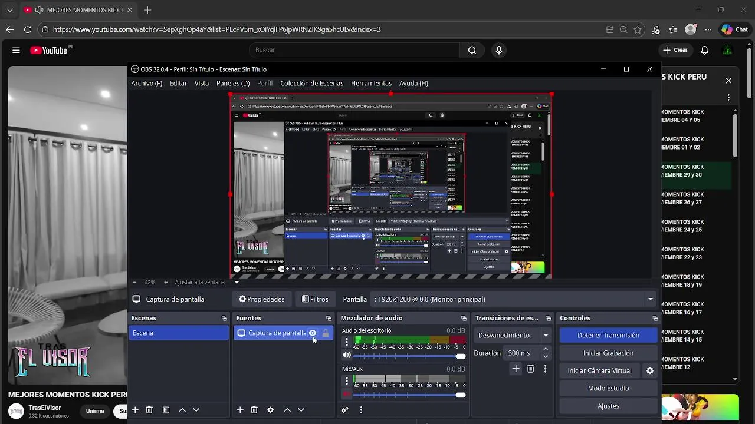The width and height of the screenshot is (755, 424).
Task: Click Detener Transmisión button
Action: 608,335
